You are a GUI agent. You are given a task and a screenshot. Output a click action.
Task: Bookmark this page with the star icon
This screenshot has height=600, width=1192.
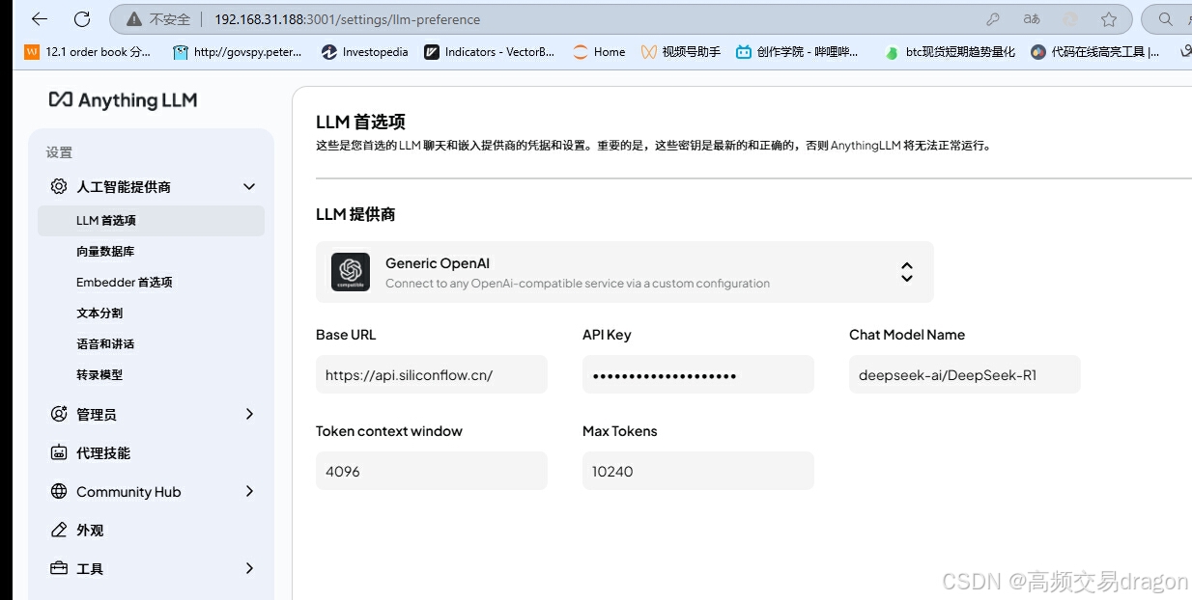(1109, 19)
